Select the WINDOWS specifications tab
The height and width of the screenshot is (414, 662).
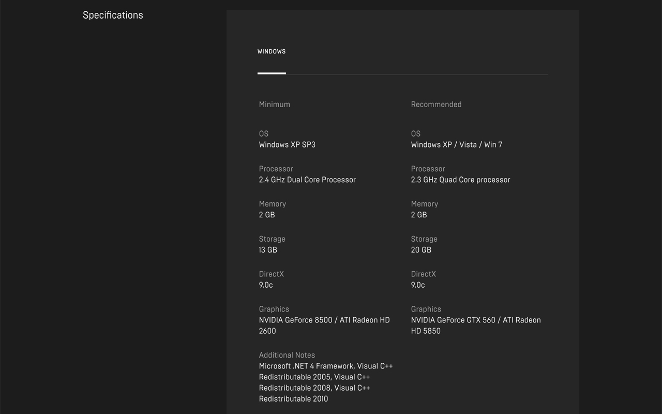(272, 52)
